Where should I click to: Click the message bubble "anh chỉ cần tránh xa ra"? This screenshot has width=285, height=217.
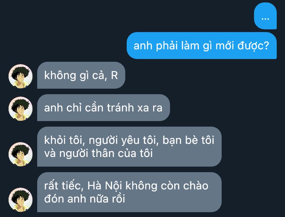[x=103, y=108]
